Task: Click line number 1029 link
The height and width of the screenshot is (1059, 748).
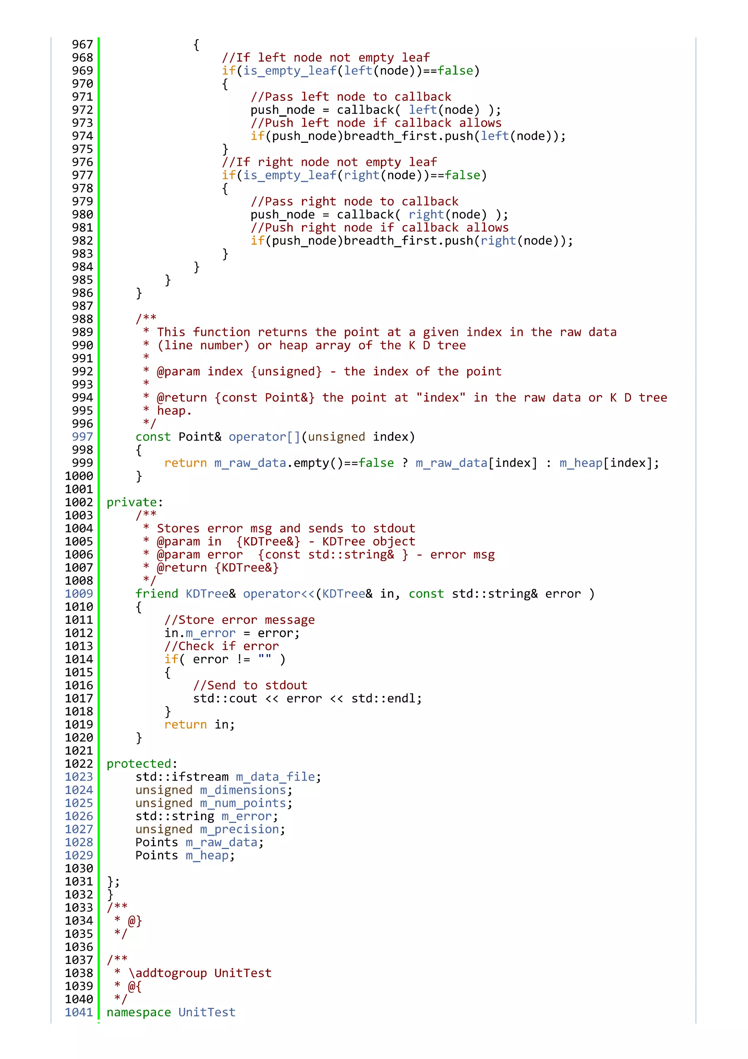Action: point(79,855)
